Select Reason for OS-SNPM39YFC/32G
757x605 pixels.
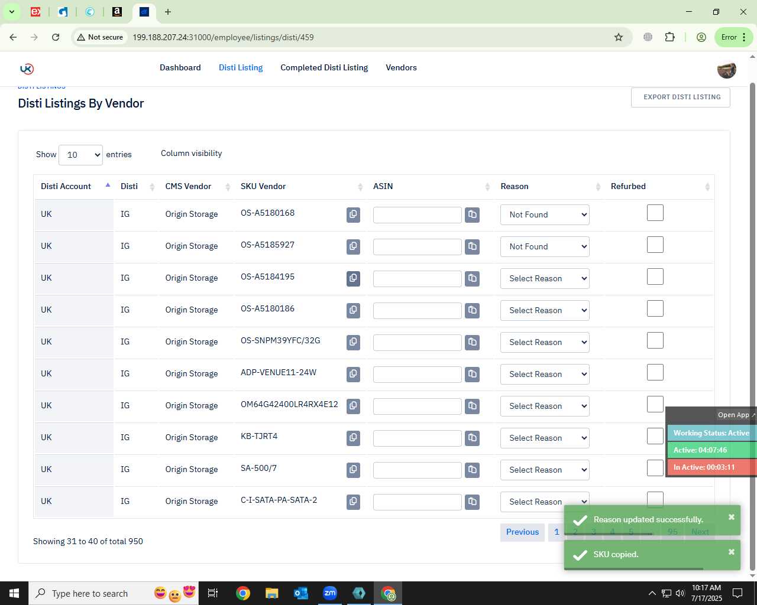pos(545,342)
